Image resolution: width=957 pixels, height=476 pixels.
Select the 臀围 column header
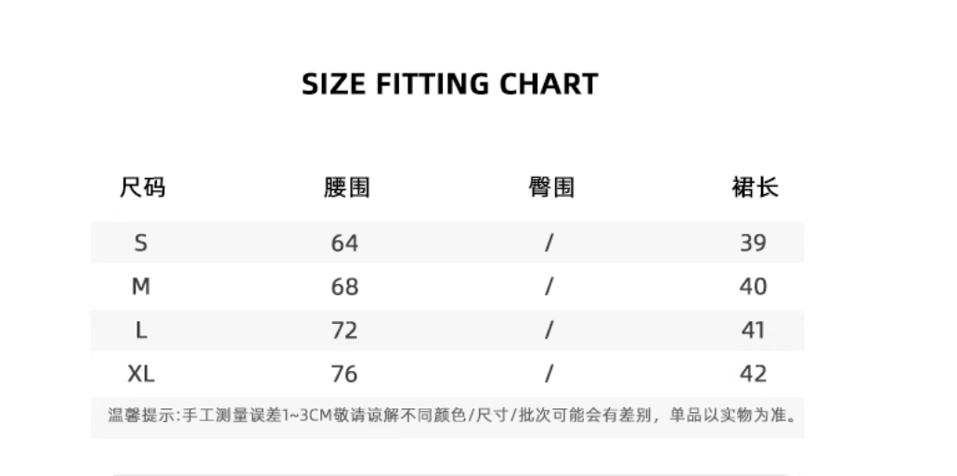point(550,188)
